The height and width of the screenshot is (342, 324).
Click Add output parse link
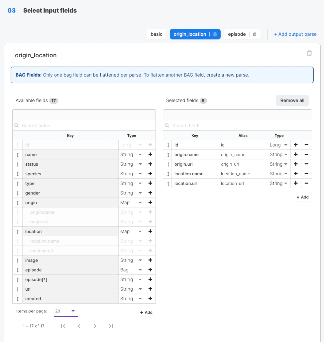295,34
